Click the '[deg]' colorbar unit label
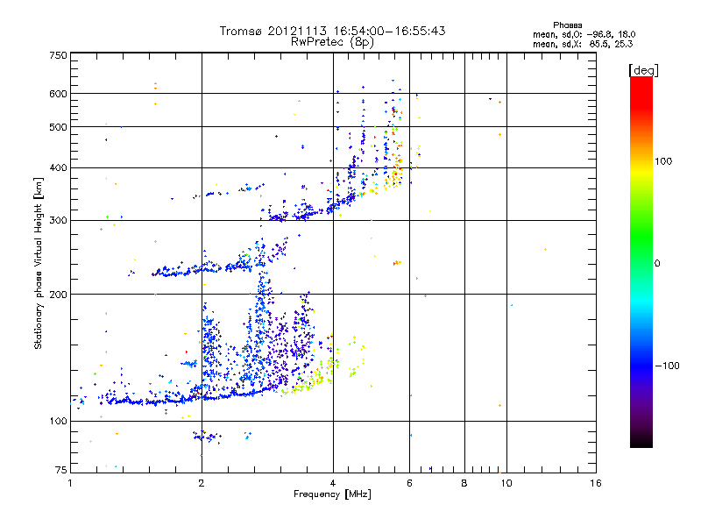 point(643,70)
